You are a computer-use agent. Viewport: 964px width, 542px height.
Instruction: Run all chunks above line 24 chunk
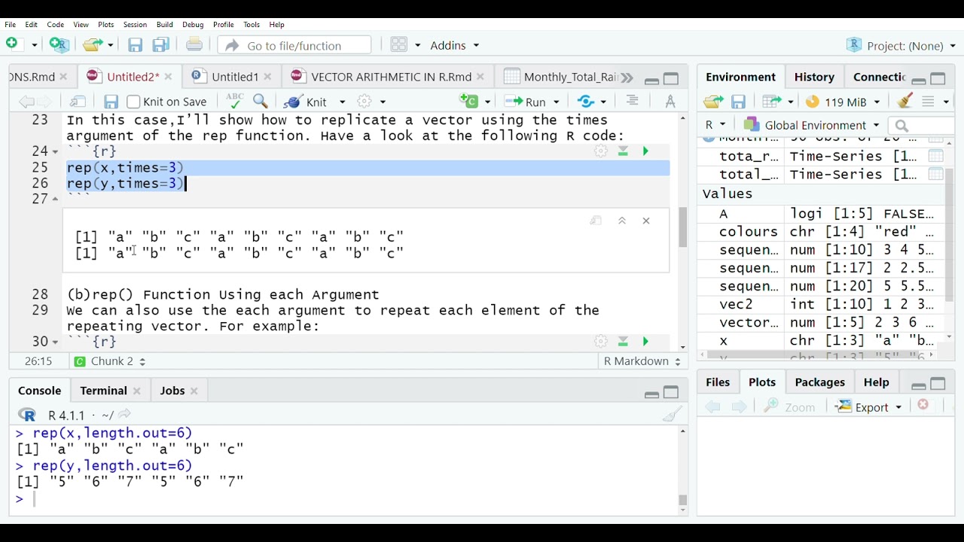click(x=624, y=152)
